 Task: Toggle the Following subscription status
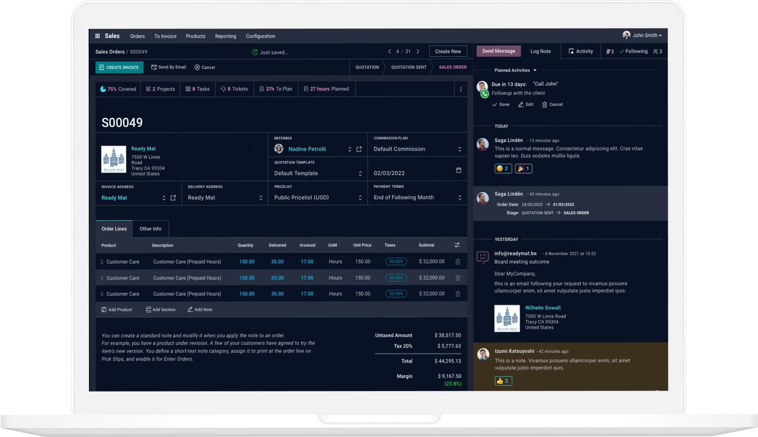click(633, 51)
